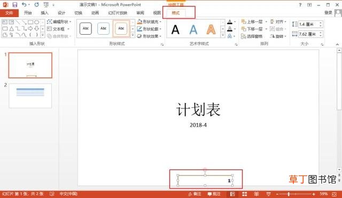Click the shape width field 7.62 厘米
This screenshot has width=342, height=198.
pyautogui.click(x=309, y=34)
